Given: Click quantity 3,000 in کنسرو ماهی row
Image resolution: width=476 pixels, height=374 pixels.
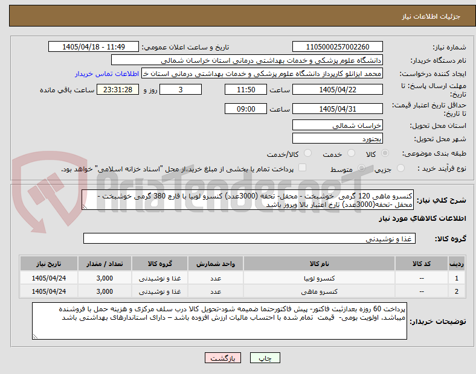Looking at the screenshot, I should 105,291.
